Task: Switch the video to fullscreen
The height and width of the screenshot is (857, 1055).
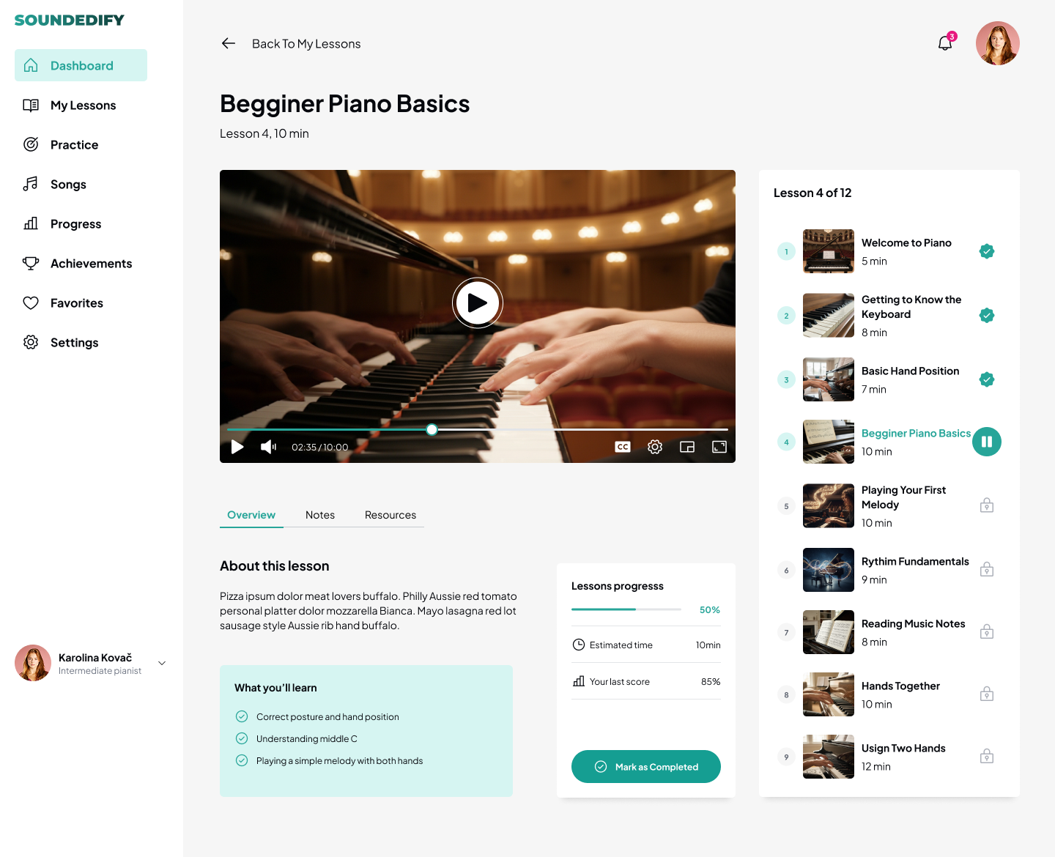Action: click(719, 447)
